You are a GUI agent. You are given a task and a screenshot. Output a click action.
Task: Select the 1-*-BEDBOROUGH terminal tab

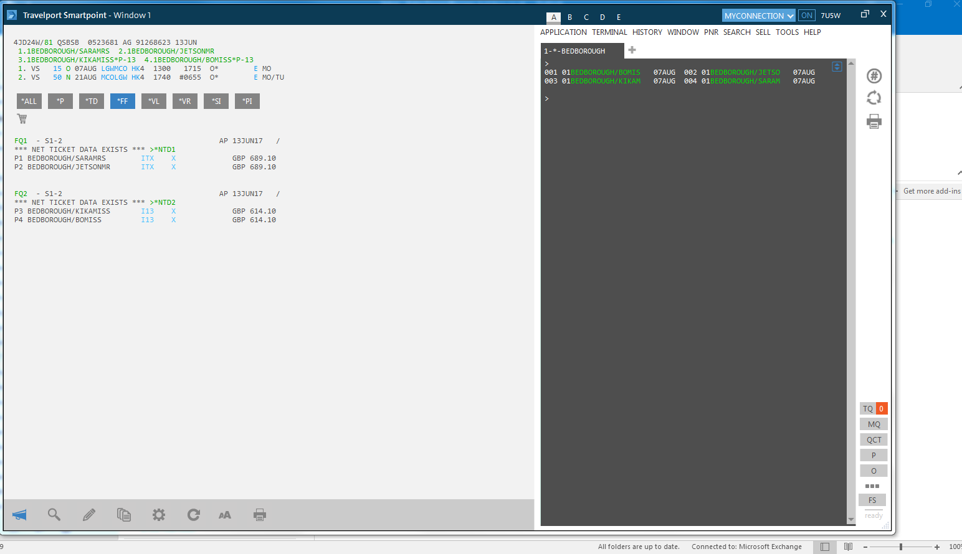tap(582, 51)
